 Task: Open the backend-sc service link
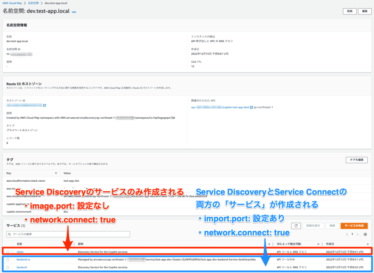pyautogui.click(x=23, y=260)
